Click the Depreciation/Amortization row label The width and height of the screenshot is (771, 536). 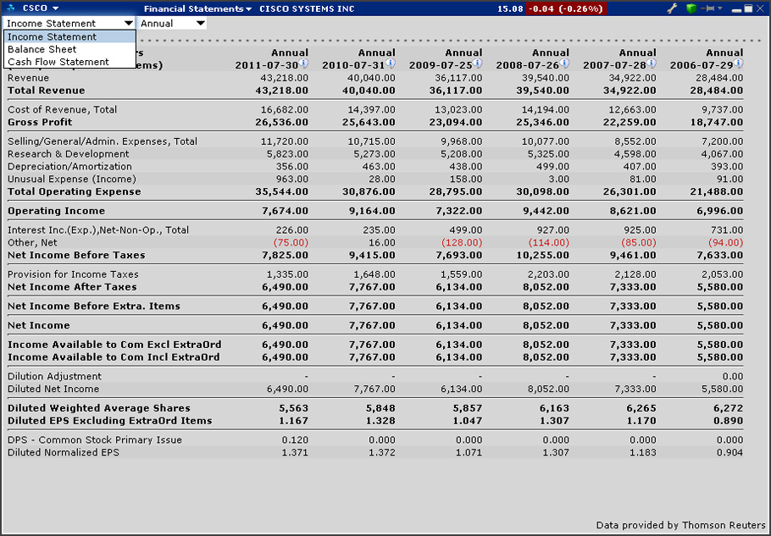point(69,167)
